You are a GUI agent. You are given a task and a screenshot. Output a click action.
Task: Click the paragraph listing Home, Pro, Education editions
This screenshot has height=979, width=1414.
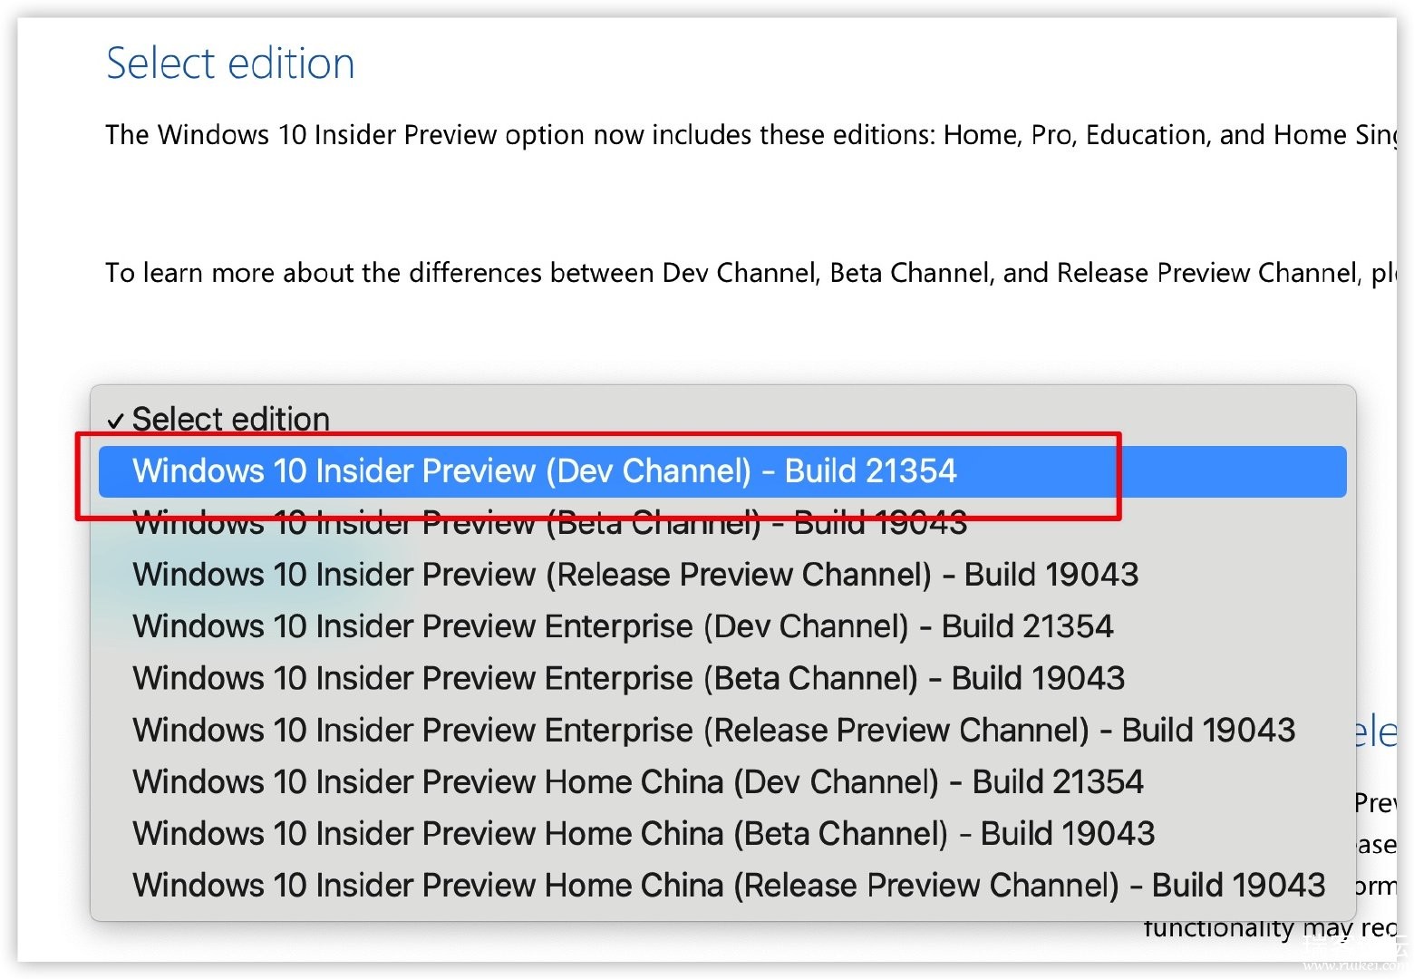[751, 135]
